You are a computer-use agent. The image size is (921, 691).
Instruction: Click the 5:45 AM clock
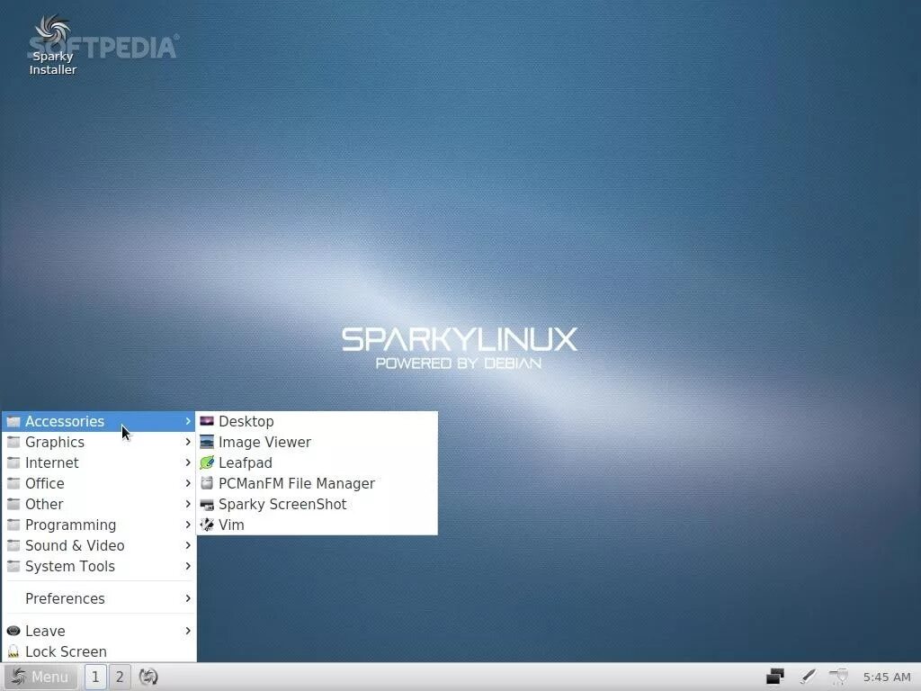coord(886,677)
